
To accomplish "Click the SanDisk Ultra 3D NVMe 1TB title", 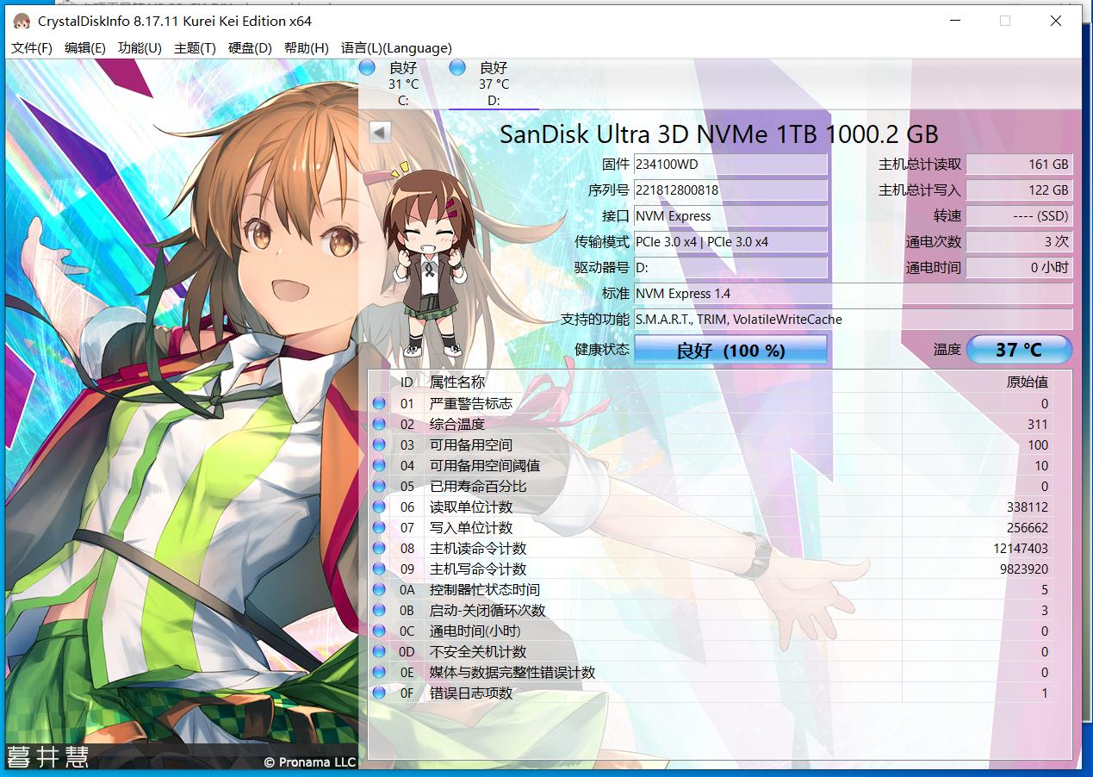I will point(719,134).
